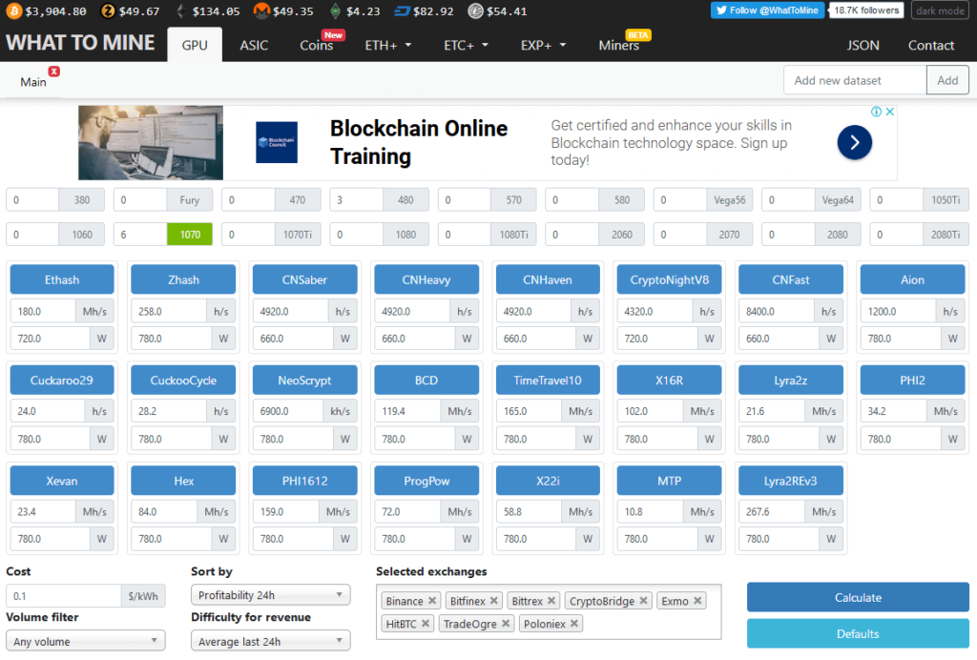Viewport: 977px width, 660px height.
Task: Delete the Main dataset via red X
Action: click(x=53, y=72)
